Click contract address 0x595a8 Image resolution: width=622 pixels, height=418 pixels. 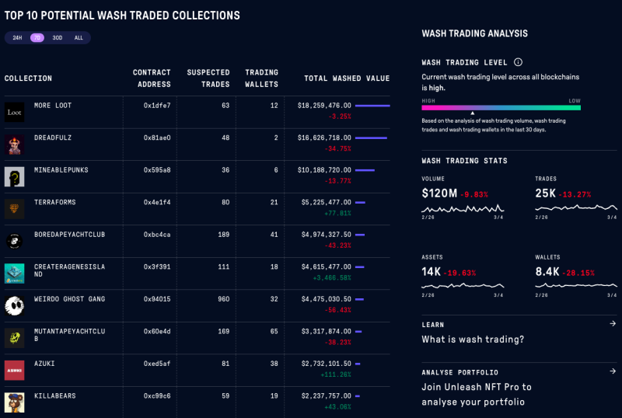[x=157, y=169]
